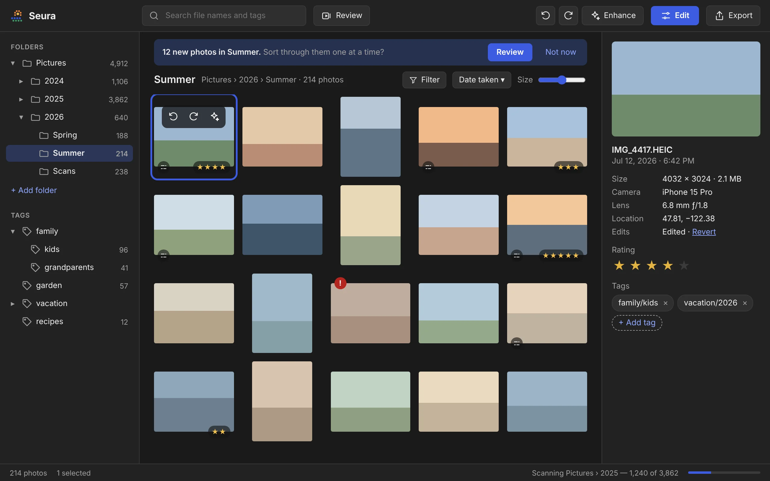Collapse the family tag group
Screen dimensions: 770x481
click(13, 231)
